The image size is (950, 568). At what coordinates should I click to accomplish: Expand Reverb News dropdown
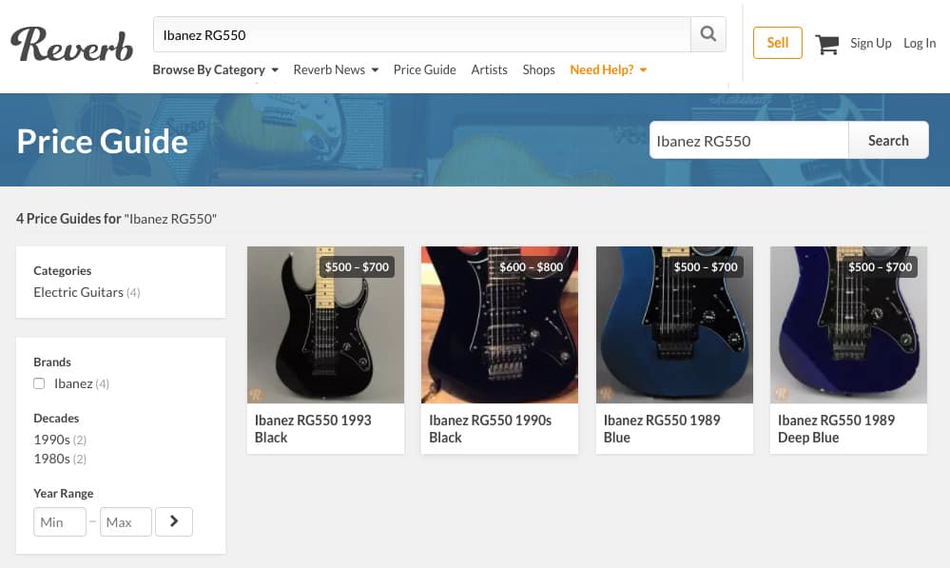click(x=336, y=69)
